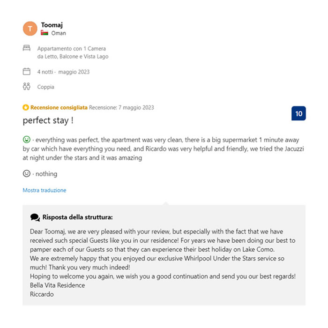The image size is (328, 328).
Task: Open the Mostra traduzione link
Action: [x=45, y=190]
